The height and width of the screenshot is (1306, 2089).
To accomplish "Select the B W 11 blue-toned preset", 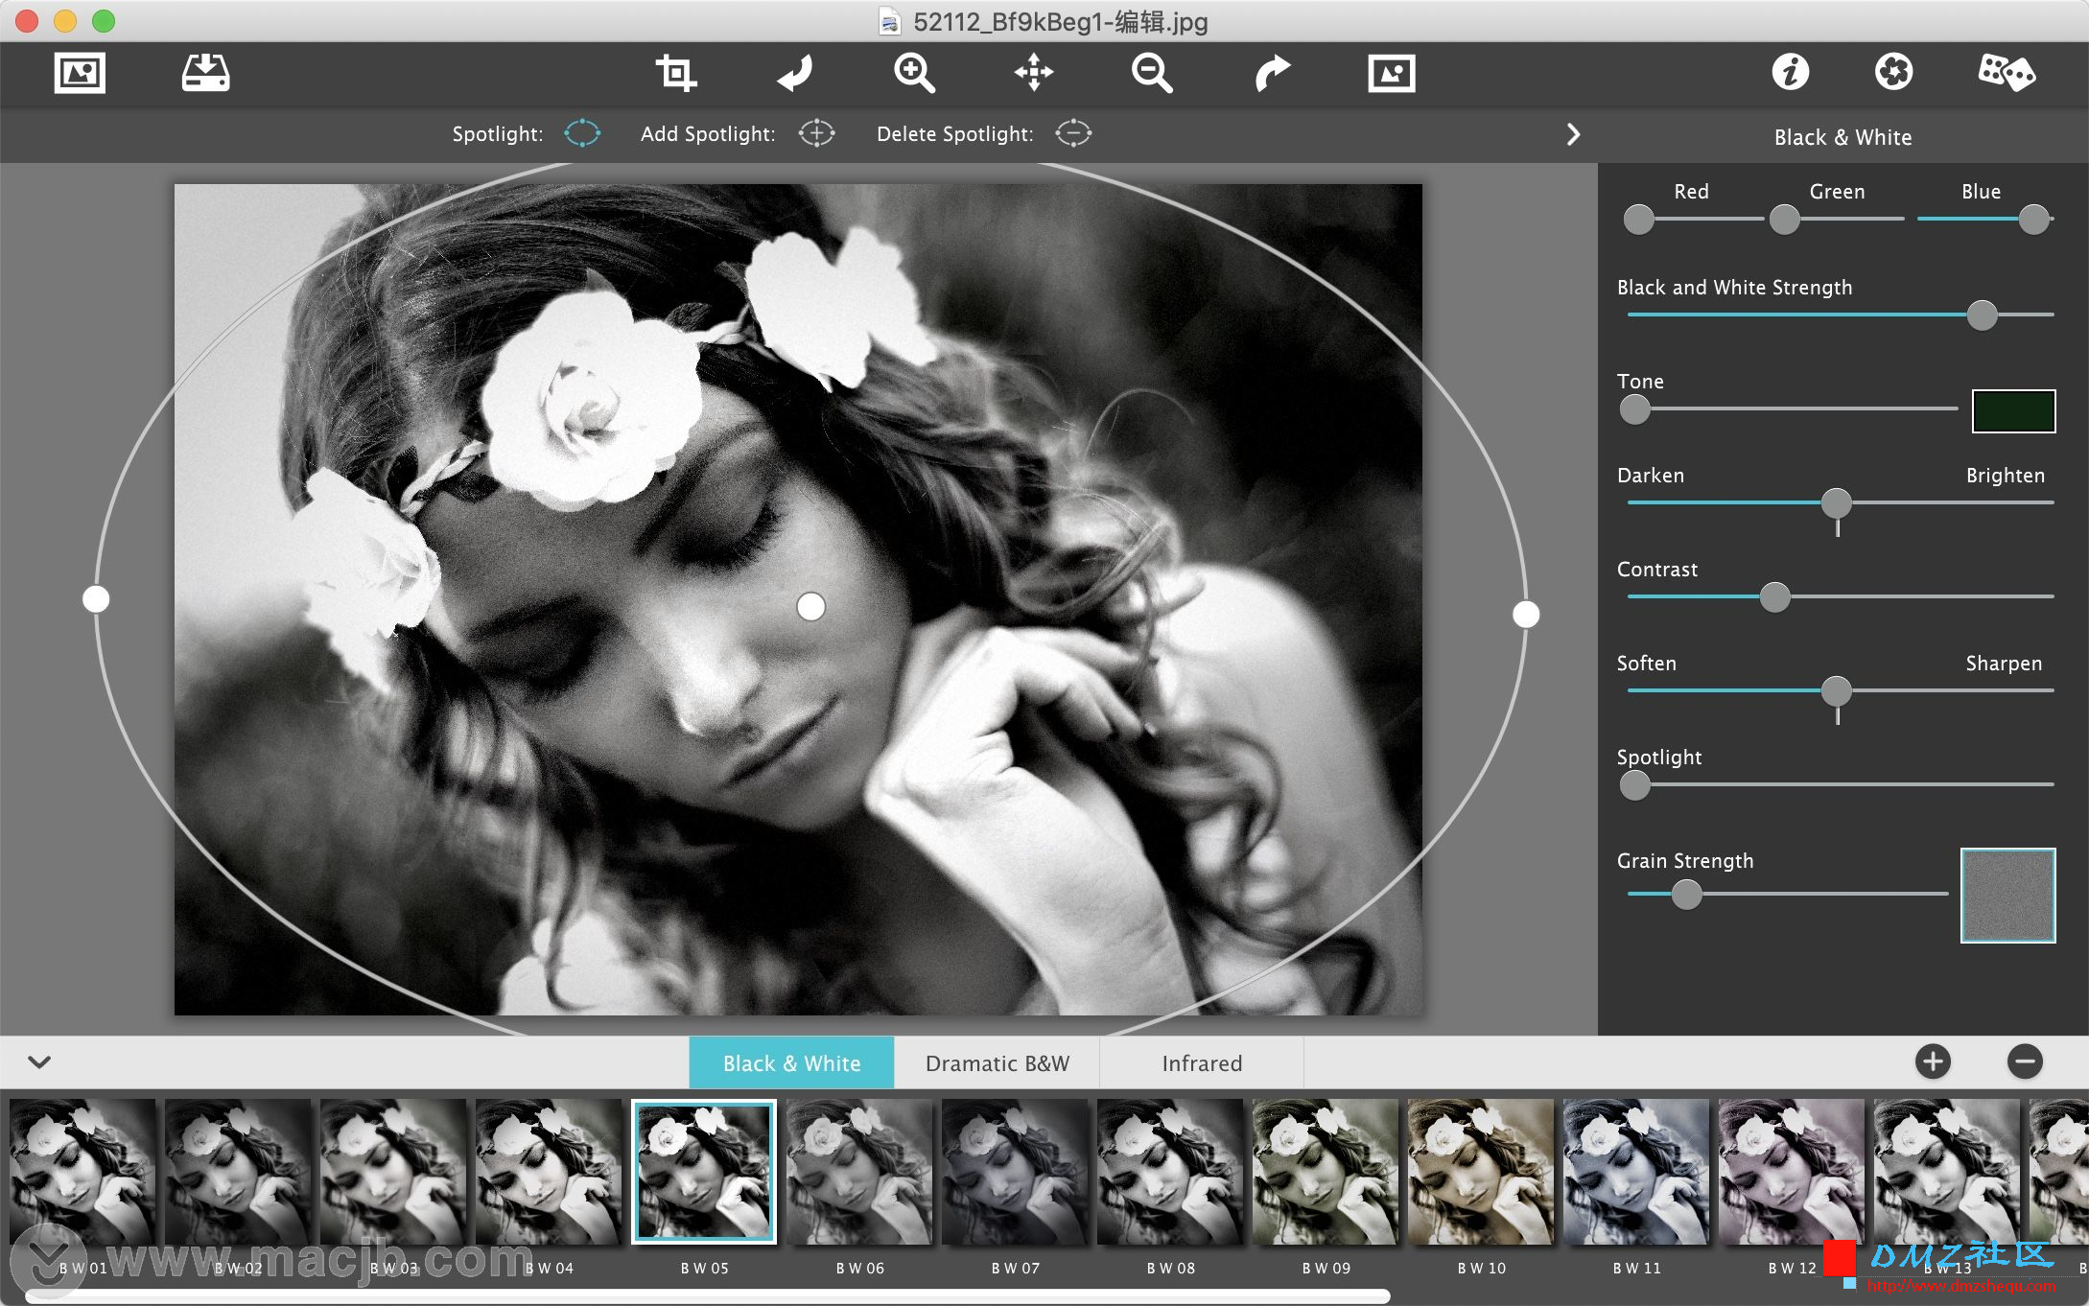I will (1636, 1172).
